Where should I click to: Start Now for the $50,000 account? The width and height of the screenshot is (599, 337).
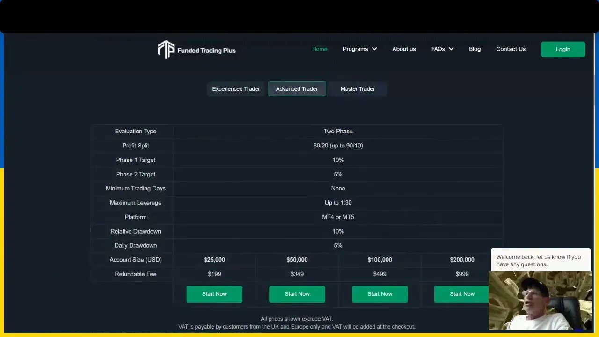[x=297, y=294]
